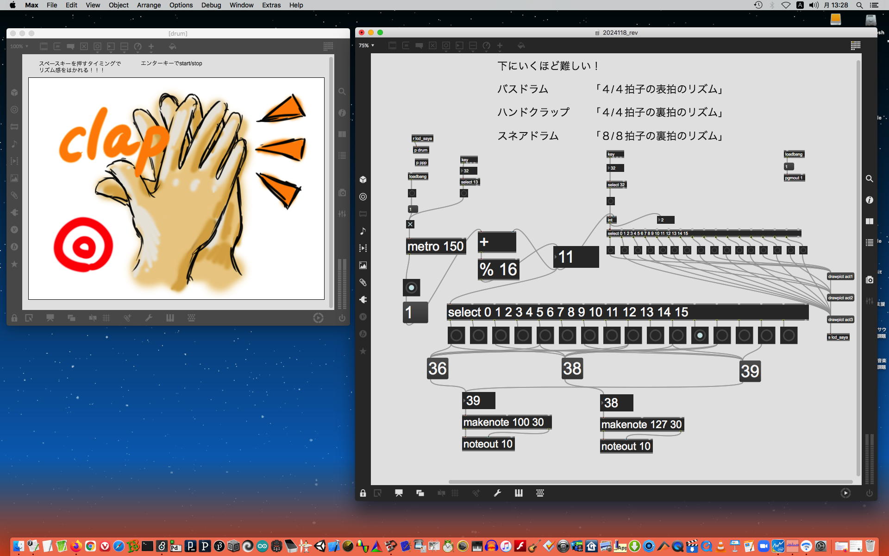This screenshot has width=889, height=556.
Task: Open the Images browser in the sidebar
Action: [363, 265]
